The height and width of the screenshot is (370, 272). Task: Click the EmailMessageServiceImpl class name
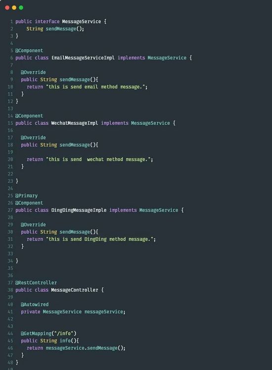pyautogui.click(x=83, y=58)
